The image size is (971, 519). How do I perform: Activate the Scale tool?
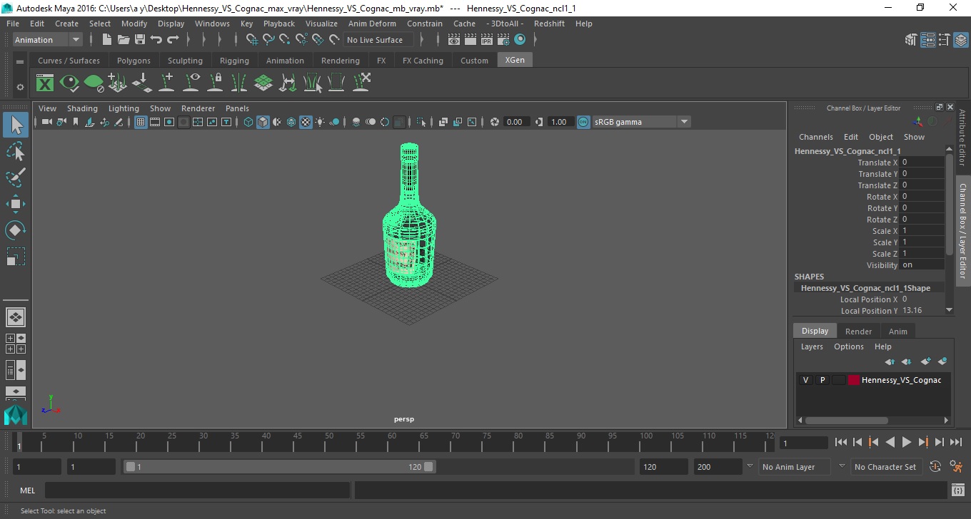[15, 257]
